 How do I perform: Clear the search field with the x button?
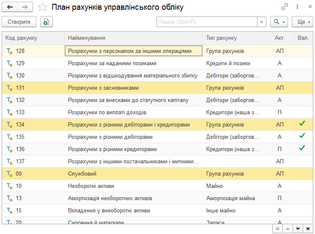tap(262, 22)
